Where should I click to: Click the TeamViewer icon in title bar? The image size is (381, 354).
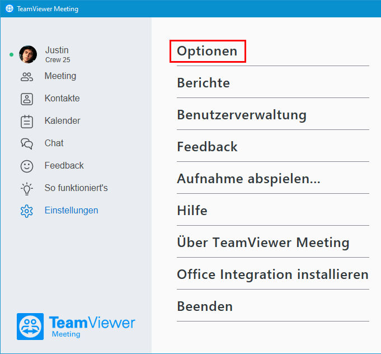pos(10,8)
